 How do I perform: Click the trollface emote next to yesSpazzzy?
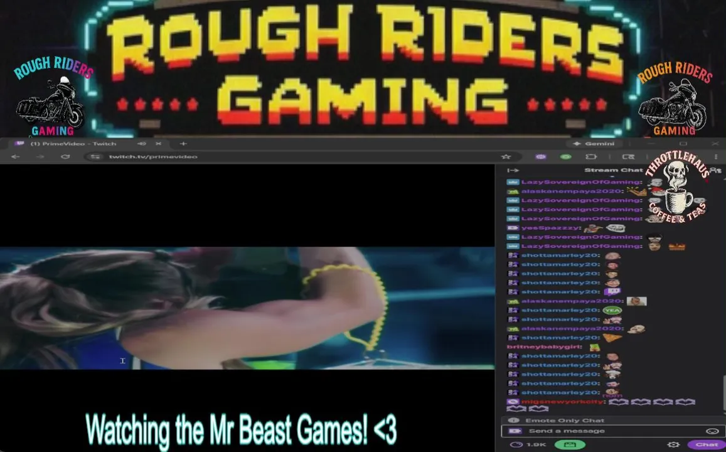[x=616, y=228]
